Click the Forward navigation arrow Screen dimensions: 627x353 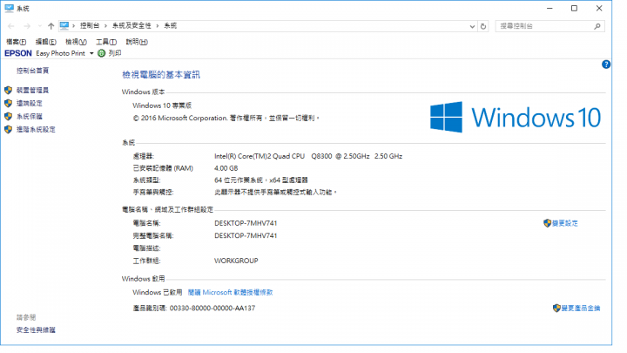[x=27, y=26]
